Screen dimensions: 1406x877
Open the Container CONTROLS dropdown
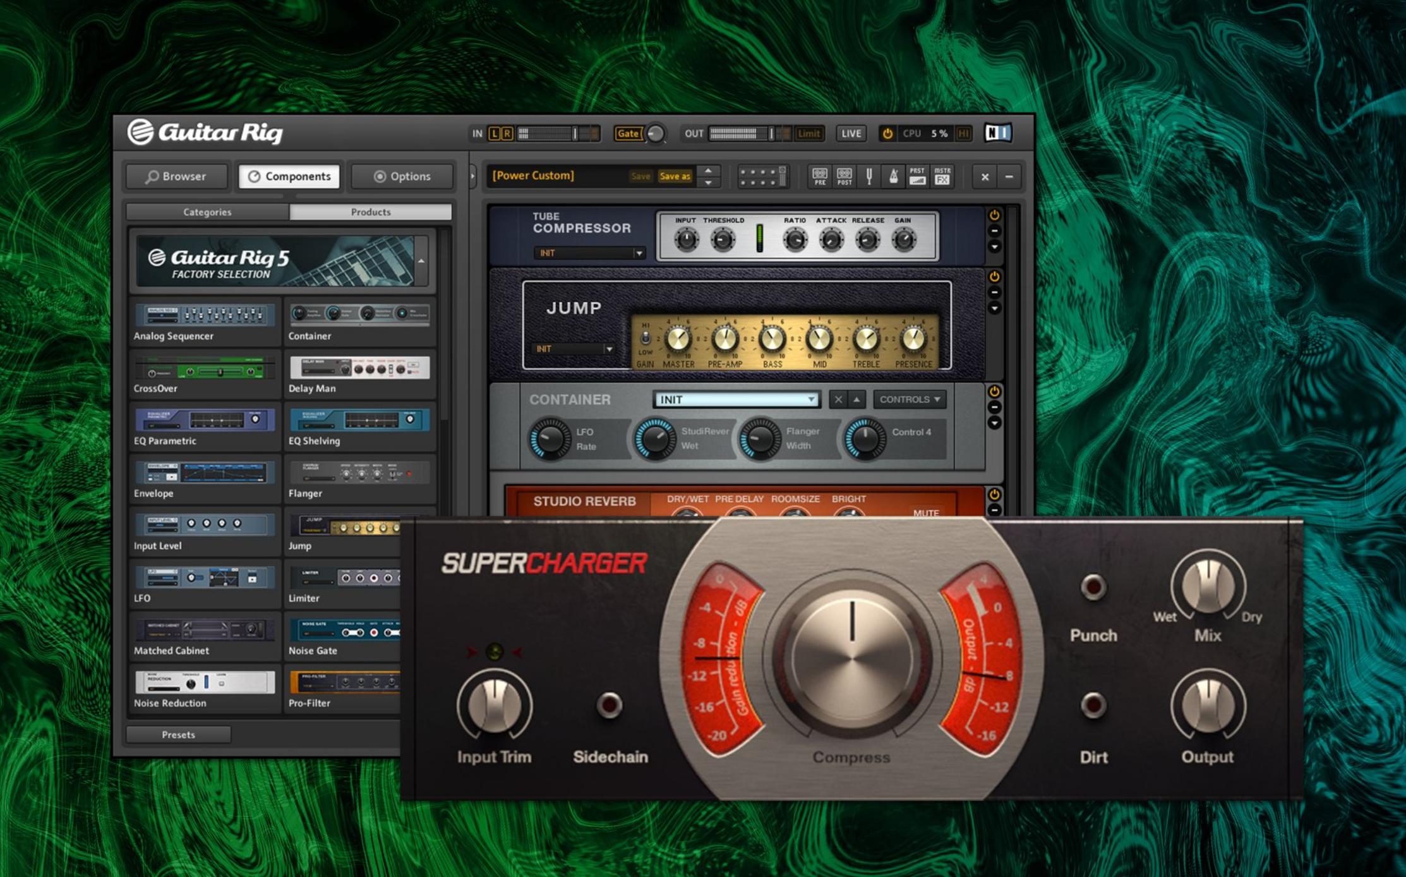coord(910,399)
